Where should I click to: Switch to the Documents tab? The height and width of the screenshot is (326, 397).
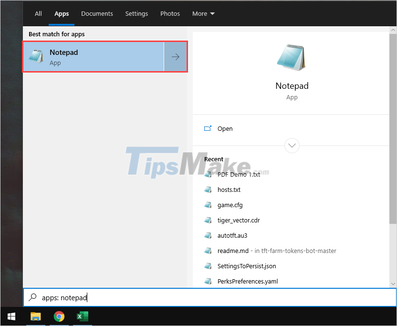97,13
